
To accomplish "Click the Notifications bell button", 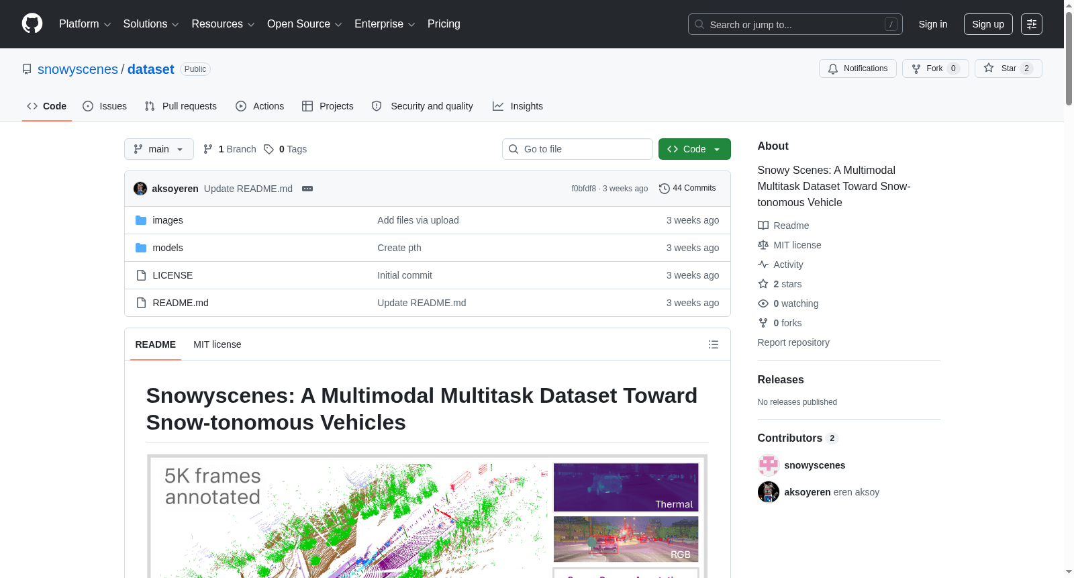I will click(857, 68).
